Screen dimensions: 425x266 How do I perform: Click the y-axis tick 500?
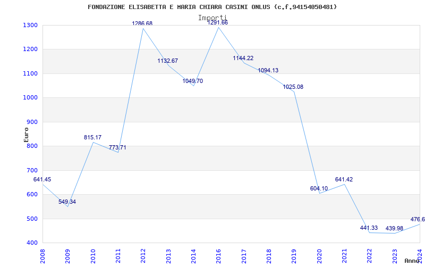click(33, 219)
